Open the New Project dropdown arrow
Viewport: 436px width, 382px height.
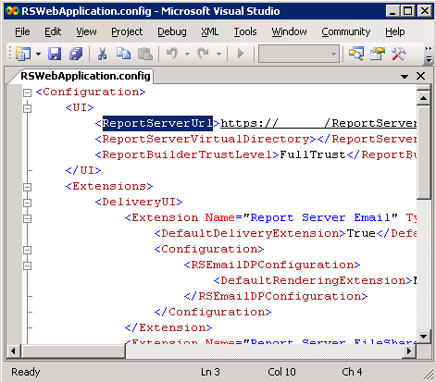tap(38, 54)
